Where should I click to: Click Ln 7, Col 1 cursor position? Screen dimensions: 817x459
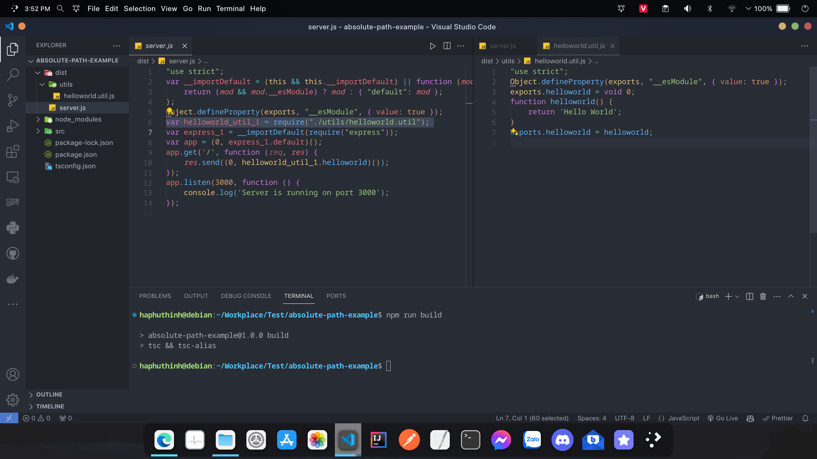click(532, 418)
